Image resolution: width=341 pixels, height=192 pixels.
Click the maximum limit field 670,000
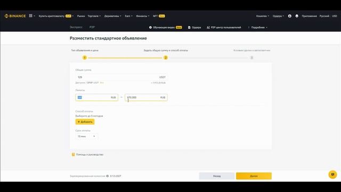[146, 97]
